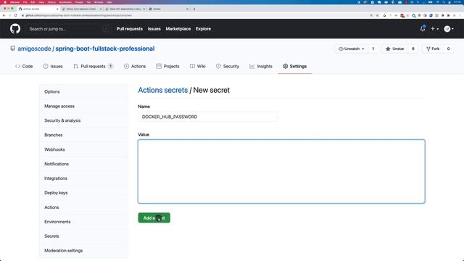Click the code brackets icon on the Code tab
Screen dimensions: 464x261
17,66
